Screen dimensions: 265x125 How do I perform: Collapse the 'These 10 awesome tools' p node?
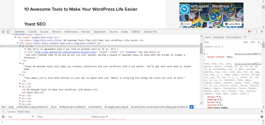[20, 64]
